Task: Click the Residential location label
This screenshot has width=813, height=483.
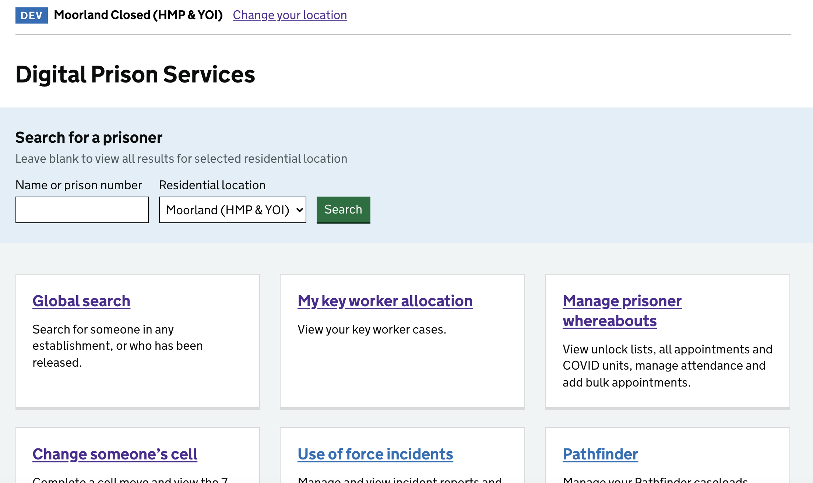Action: (x=212, y=185)
